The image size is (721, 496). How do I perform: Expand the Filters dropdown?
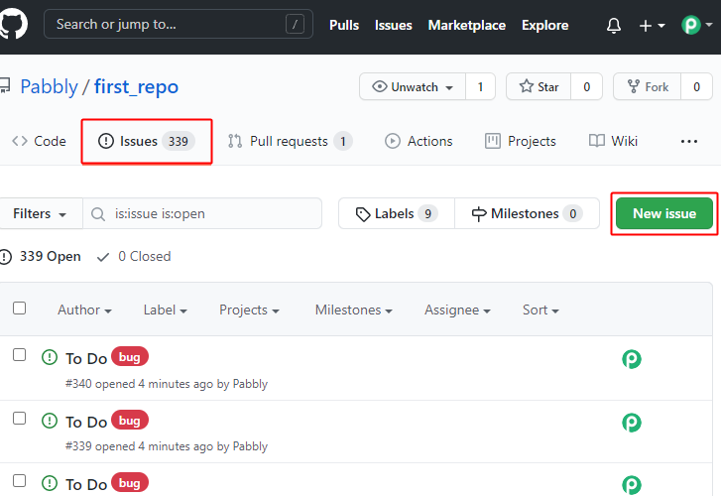[x=41, y=213]
